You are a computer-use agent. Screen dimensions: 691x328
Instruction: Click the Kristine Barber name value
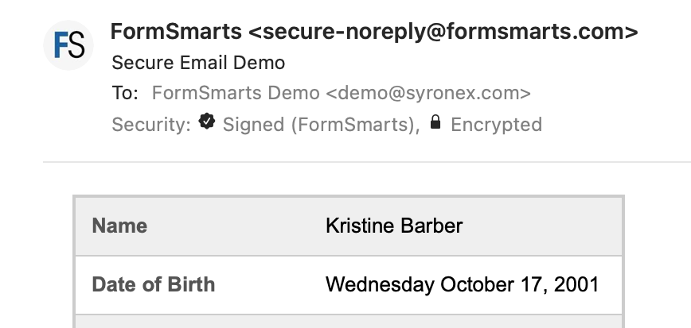pyautogui.click(x=394, y=226)
